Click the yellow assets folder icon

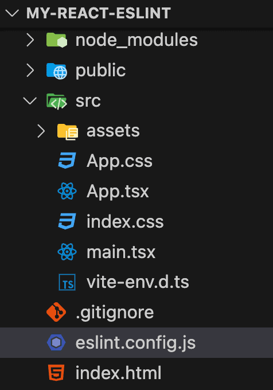[x=68, y=132]
